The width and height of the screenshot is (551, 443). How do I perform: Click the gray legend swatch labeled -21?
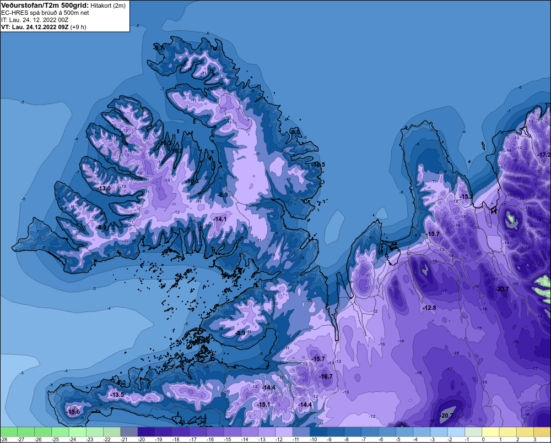click(x=129, y=431)
